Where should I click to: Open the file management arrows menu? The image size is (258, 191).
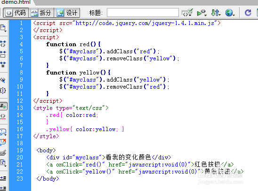(216, 13)
